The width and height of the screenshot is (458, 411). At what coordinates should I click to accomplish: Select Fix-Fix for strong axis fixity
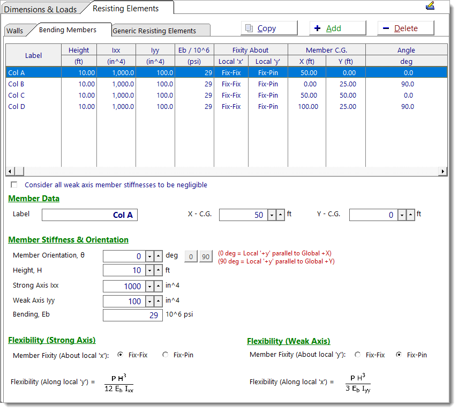click(120, 355)
